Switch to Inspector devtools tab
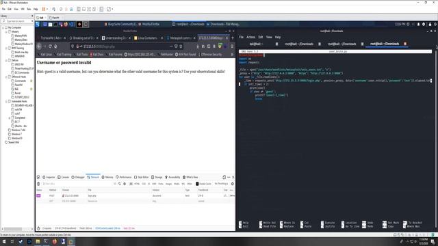The image size is (438, 246). pyautogui.click(x=49, y=177)
